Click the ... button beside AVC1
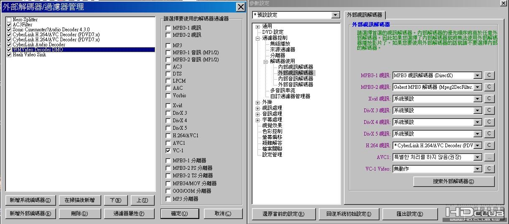Screen dimensions: 509x224 pos(489,157)
